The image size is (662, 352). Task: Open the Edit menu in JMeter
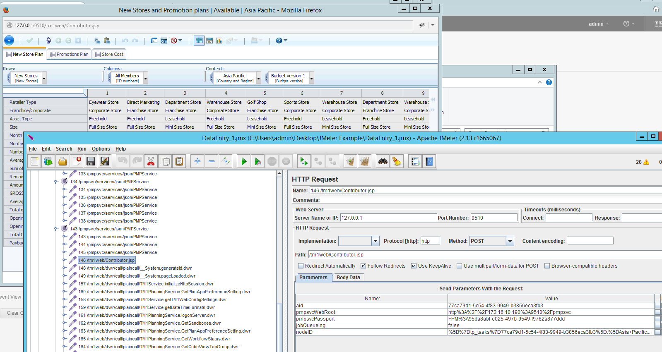(46, 149)
